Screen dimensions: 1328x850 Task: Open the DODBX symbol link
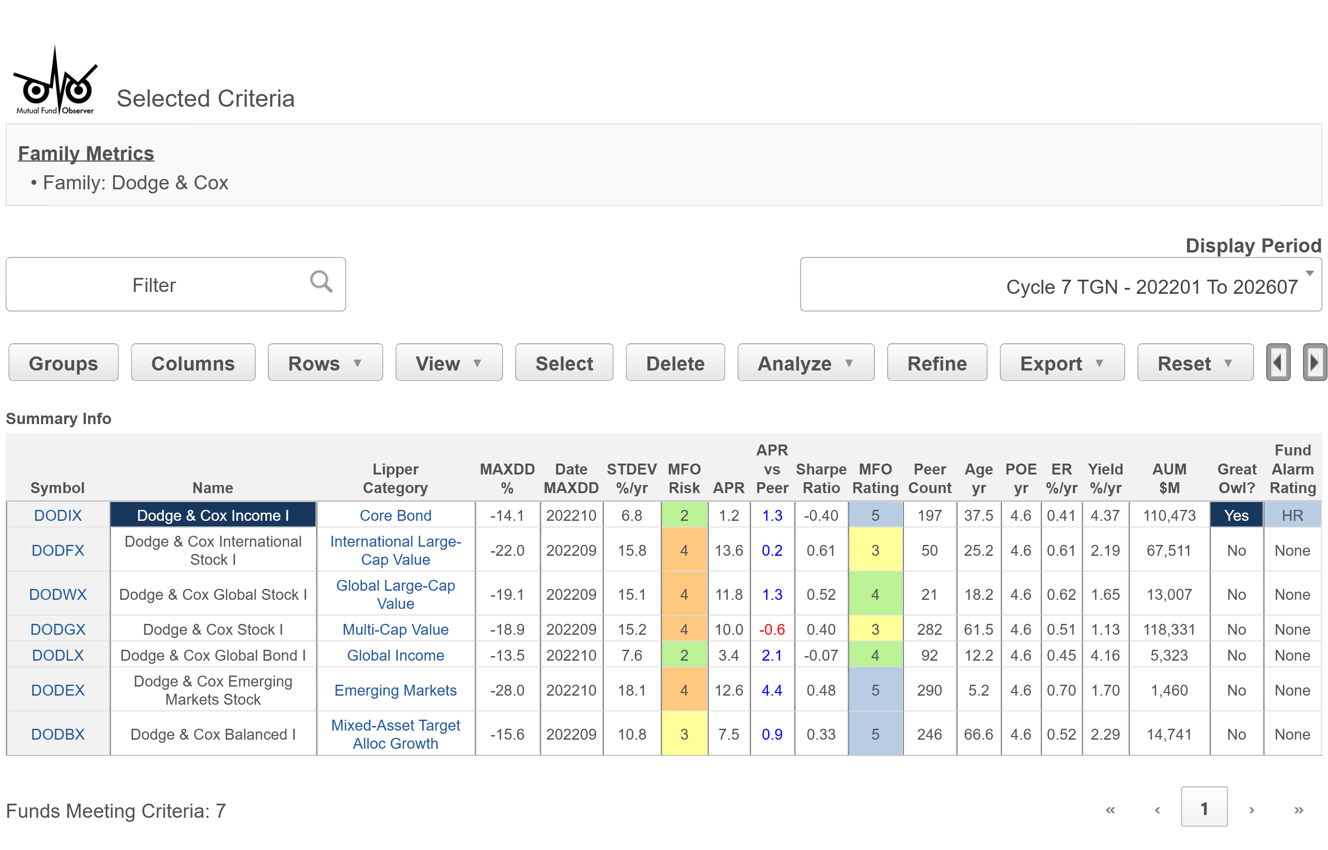point(58,734)
